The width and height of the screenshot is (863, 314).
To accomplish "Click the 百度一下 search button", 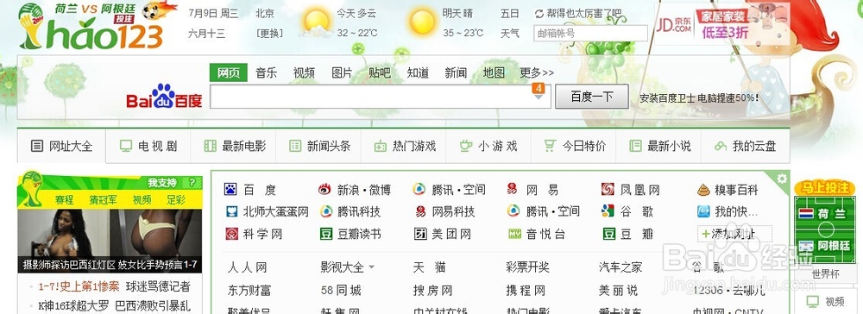I will click(592, 97).
